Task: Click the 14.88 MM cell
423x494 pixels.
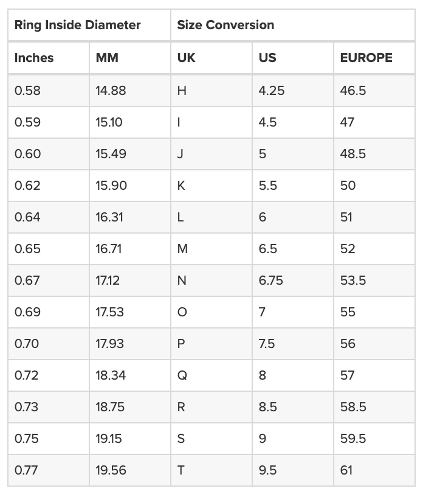Action: (x=130, y=91)
